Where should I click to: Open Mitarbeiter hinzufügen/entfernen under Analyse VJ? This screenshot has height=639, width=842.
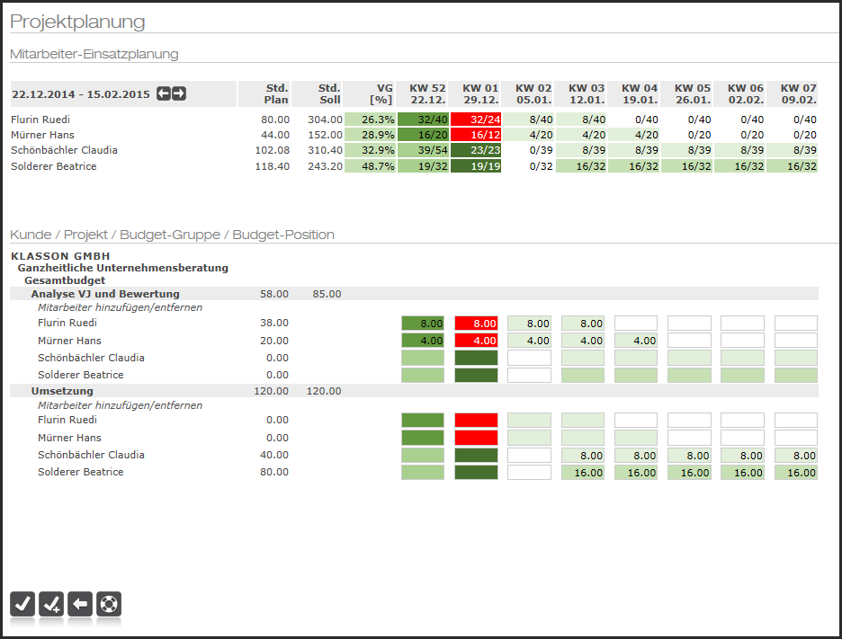coord(120,307)
